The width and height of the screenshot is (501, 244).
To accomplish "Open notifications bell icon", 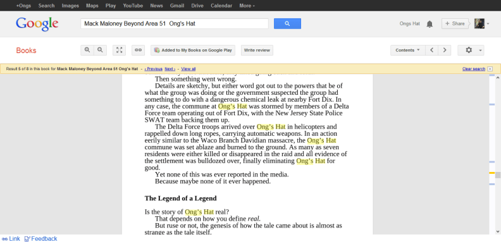I will click(430, 24).
